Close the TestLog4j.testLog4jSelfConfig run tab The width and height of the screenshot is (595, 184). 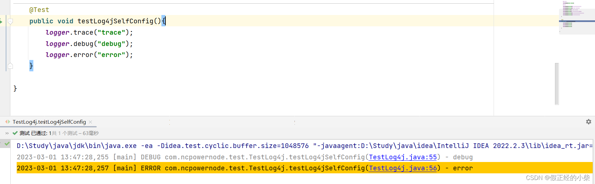coord(91,122)
